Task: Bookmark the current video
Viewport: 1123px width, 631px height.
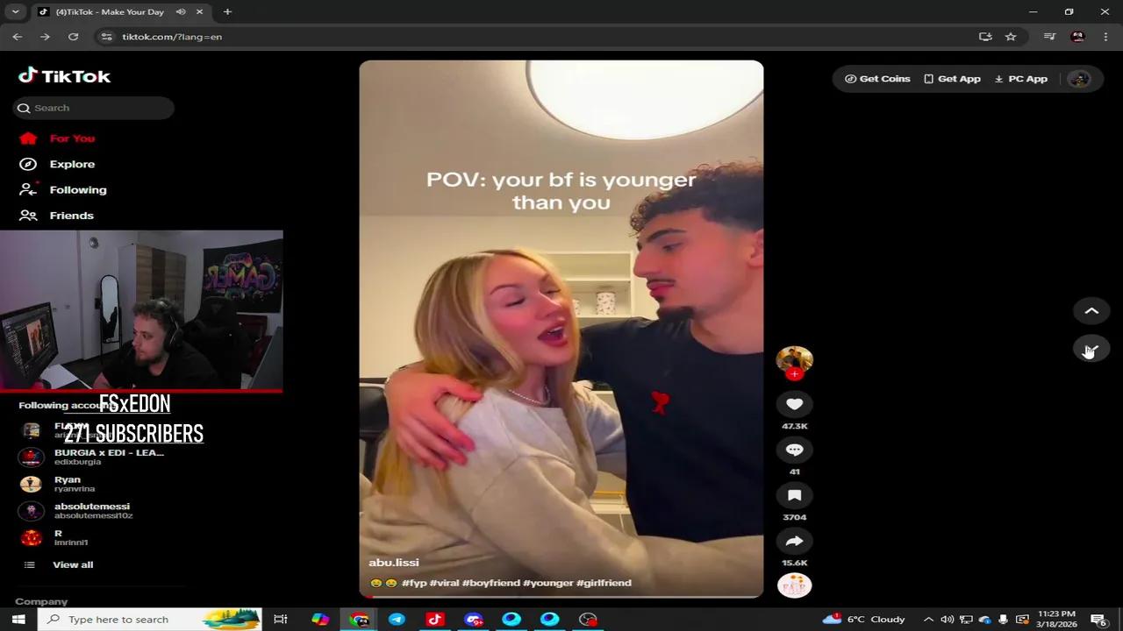Action: (x=794, y=495)
